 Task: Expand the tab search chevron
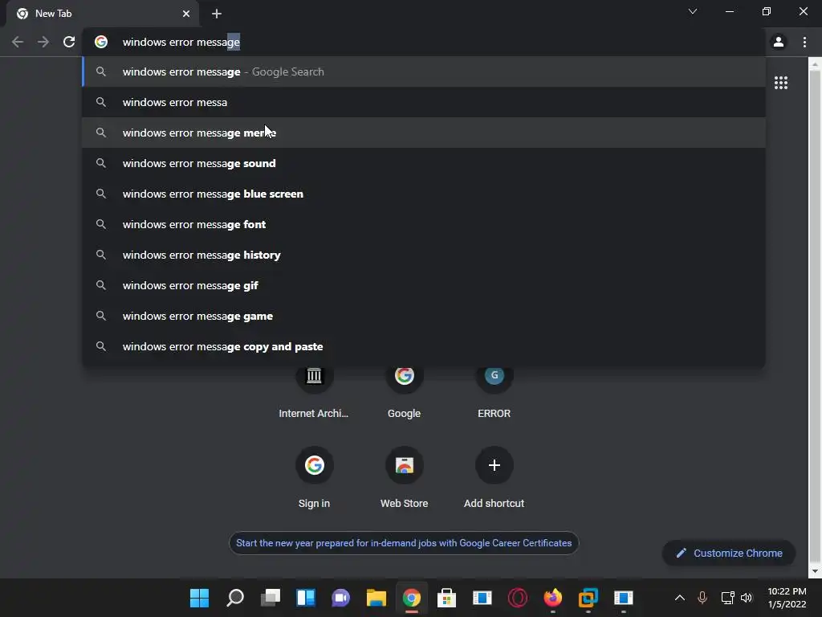pos(693,11)
